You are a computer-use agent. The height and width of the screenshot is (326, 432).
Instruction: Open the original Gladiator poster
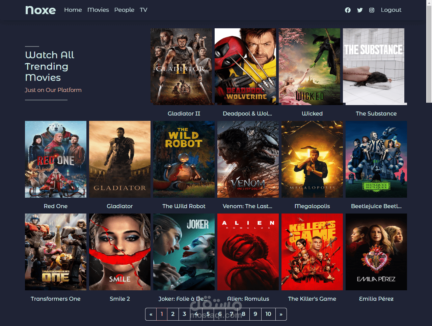click(120, 159)
